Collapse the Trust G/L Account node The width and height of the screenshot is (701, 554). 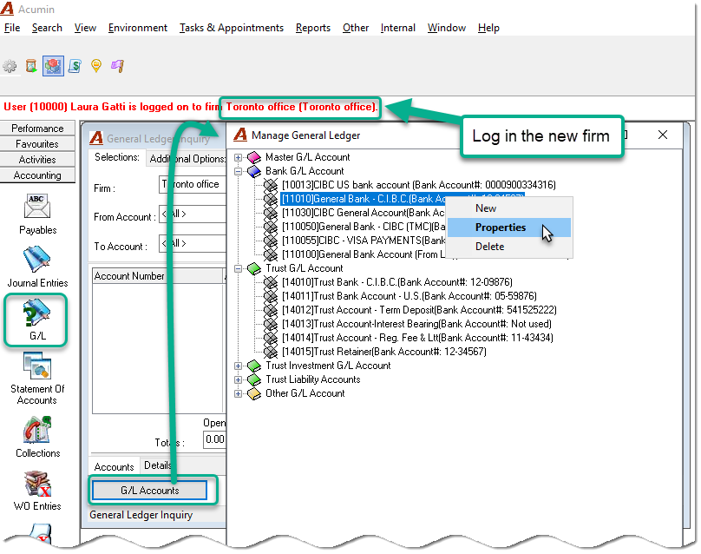point(239,269)
